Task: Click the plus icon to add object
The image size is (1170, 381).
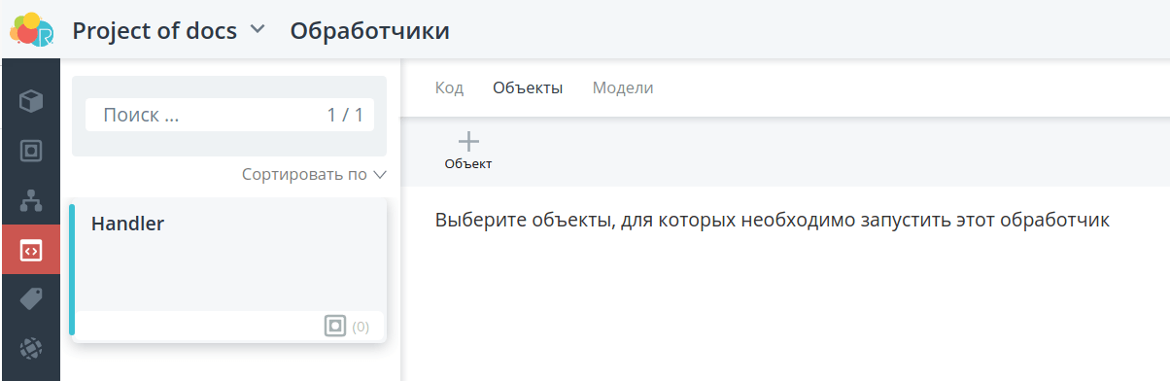Action: coord(468,141)
